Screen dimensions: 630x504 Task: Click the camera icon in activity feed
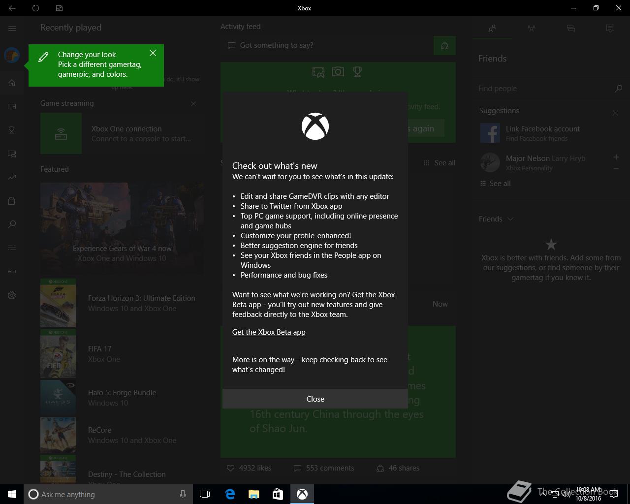(338, 72)
